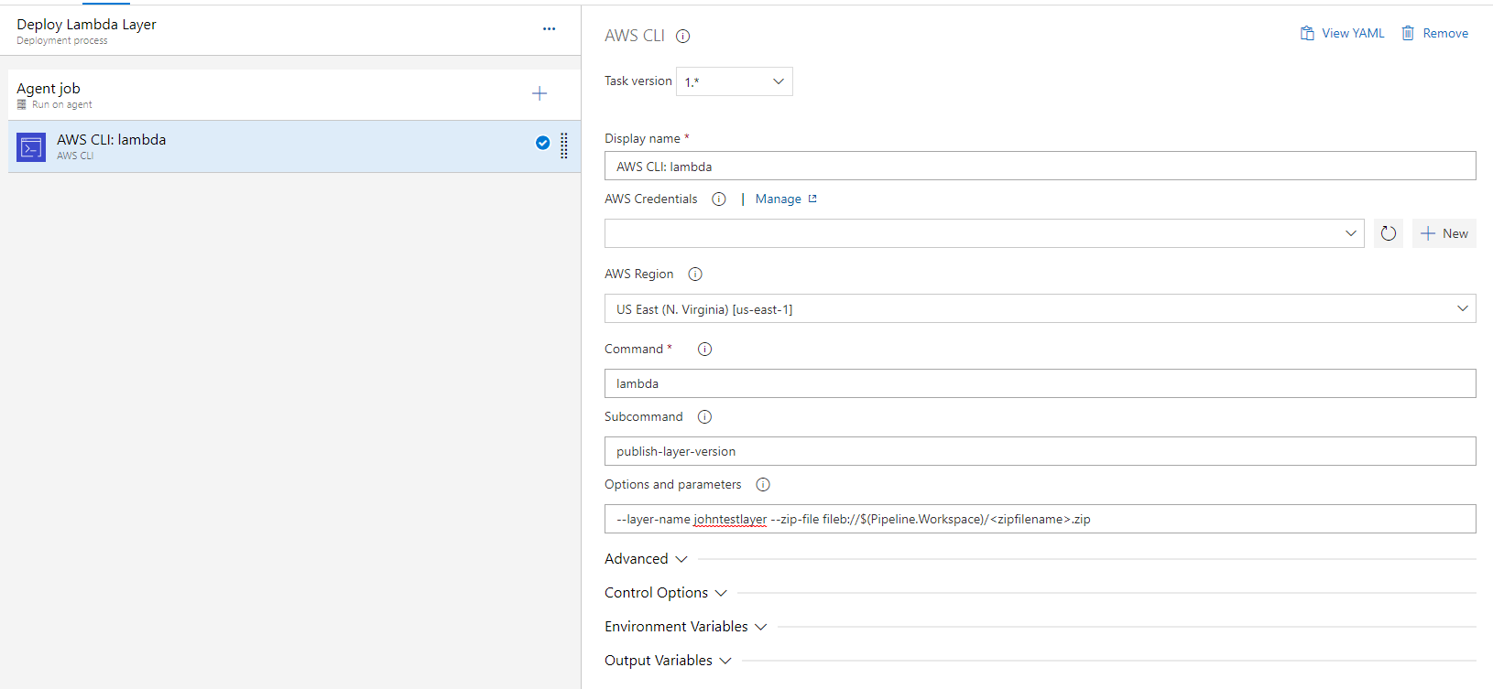The height and width of the screenshot is (689, 1493).
Task: Click the Display name input field
Action: (x=1041, y=166)
